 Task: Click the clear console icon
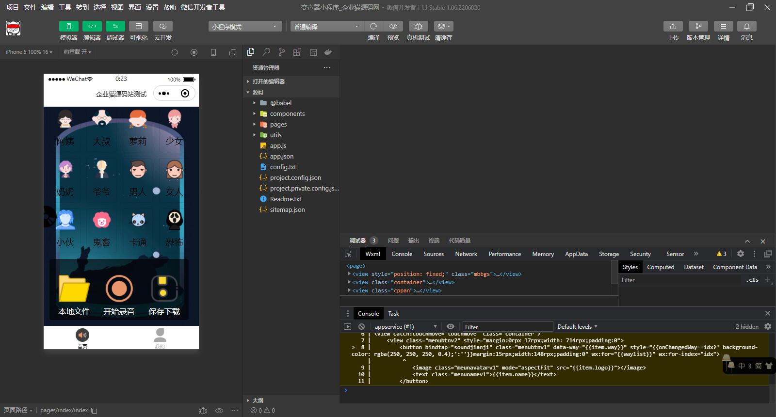[x=361, y=327]
